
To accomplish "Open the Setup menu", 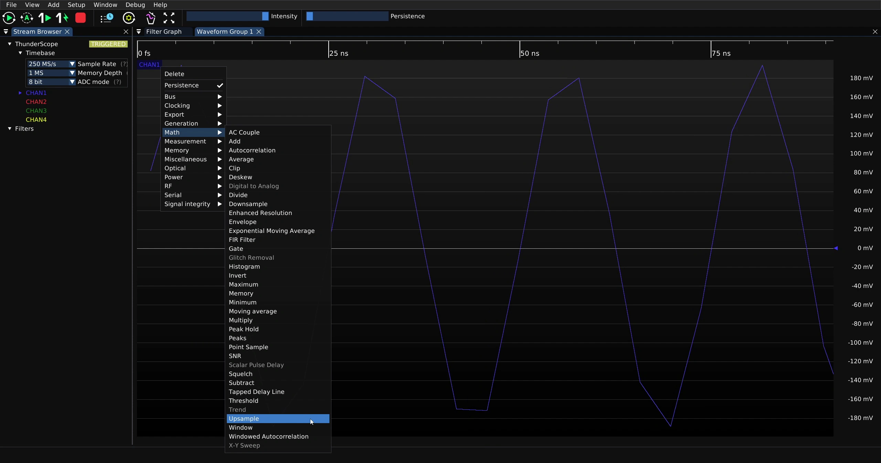I will (x=76, y=5).
